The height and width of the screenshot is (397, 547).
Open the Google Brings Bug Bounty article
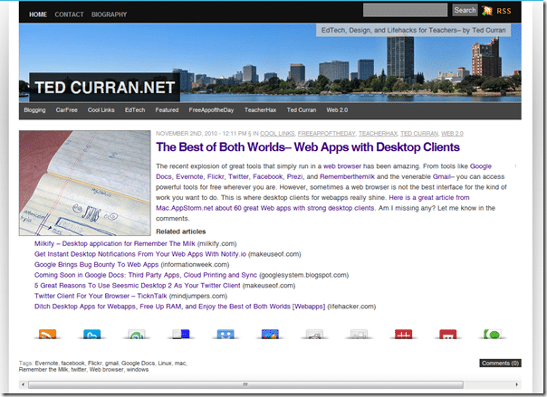[x=96, y=264]
